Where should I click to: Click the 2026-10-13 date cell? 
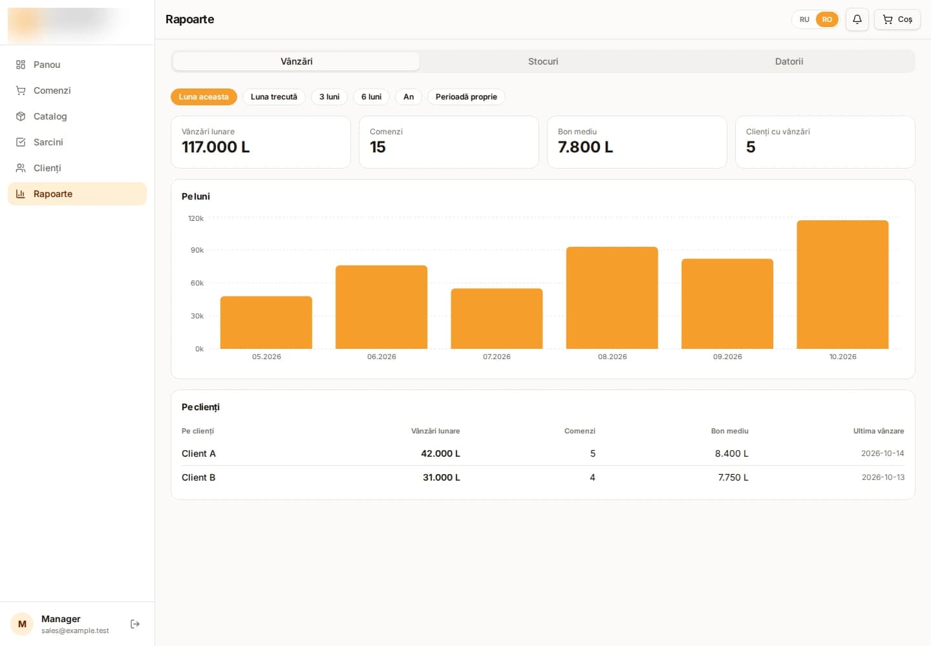(x=883, y=477)
